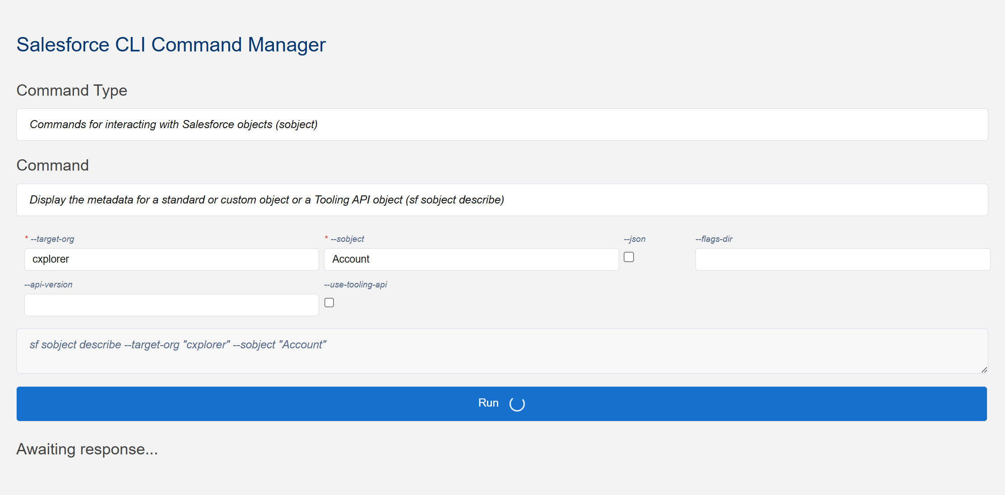This screenshot has width=1005, height=495.
Task: Expand the Command selection dropdown
Action: click(502, 200)
